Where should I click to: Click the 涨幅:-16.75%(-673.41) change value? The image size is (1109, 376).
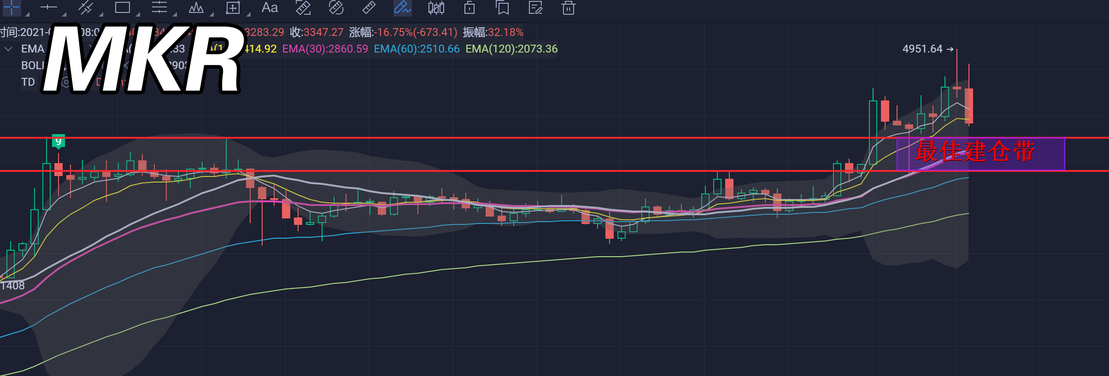click(x=403, y=32)
